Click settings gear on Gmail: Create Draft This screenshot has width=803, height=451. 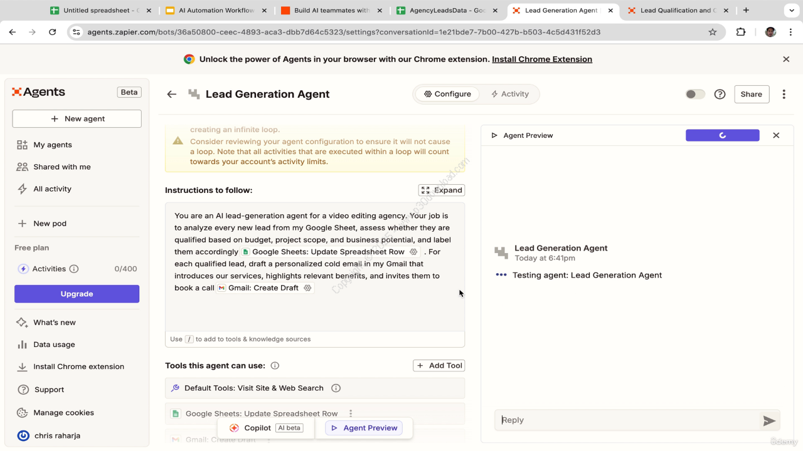(307, 288)
